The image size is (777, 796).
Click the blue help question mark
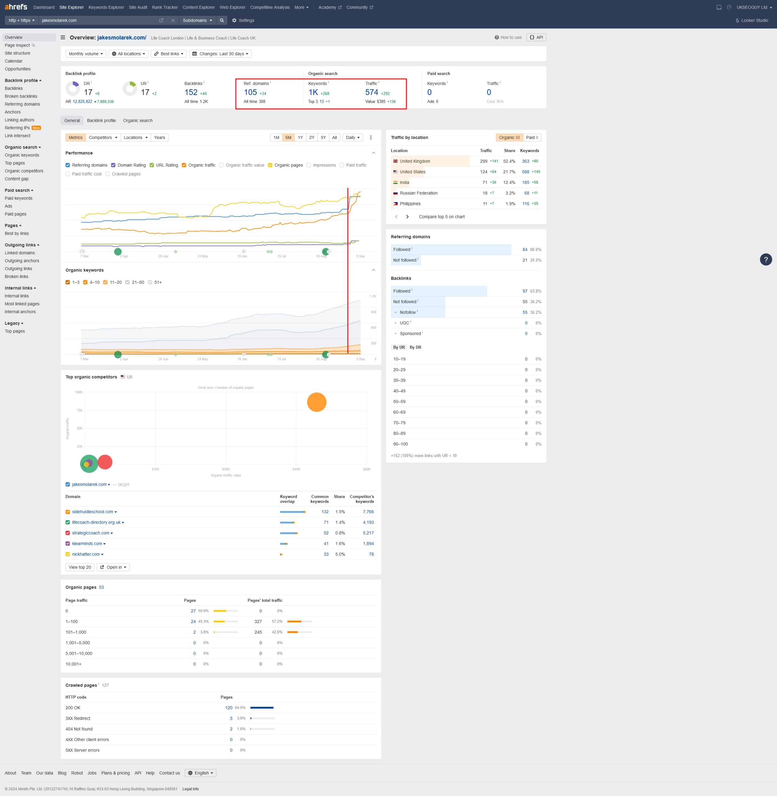click(765, 259)
